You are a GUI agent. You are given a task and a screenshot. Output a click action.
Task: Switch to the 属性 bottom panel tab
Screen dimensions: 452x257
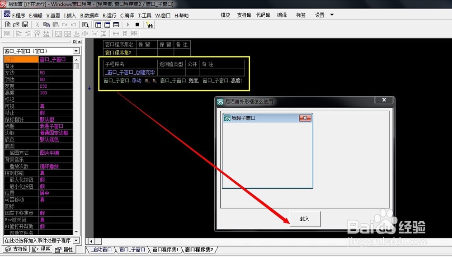tap(64, 249)
